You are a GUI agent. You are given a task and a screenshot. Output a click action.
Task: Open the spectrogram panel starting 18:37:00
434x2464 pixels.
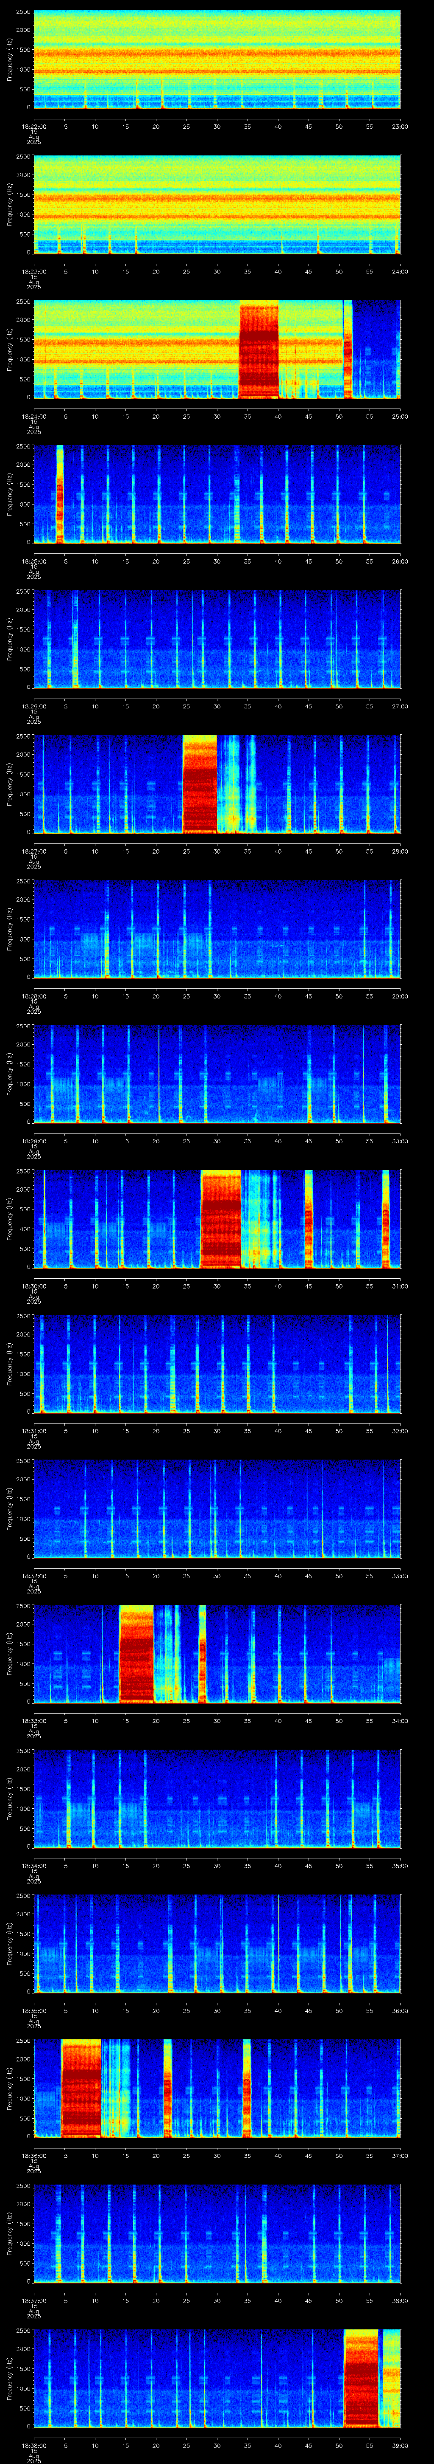click(x=217, y=2233)
